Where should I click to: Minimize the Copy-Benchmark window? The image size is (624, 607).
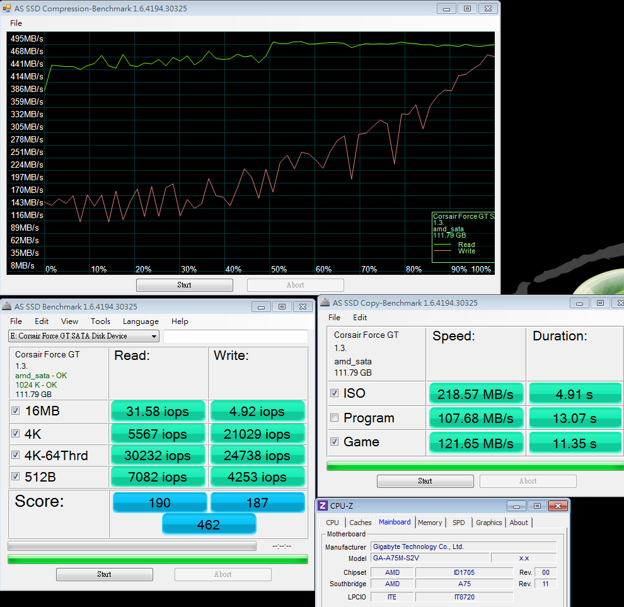579,303
